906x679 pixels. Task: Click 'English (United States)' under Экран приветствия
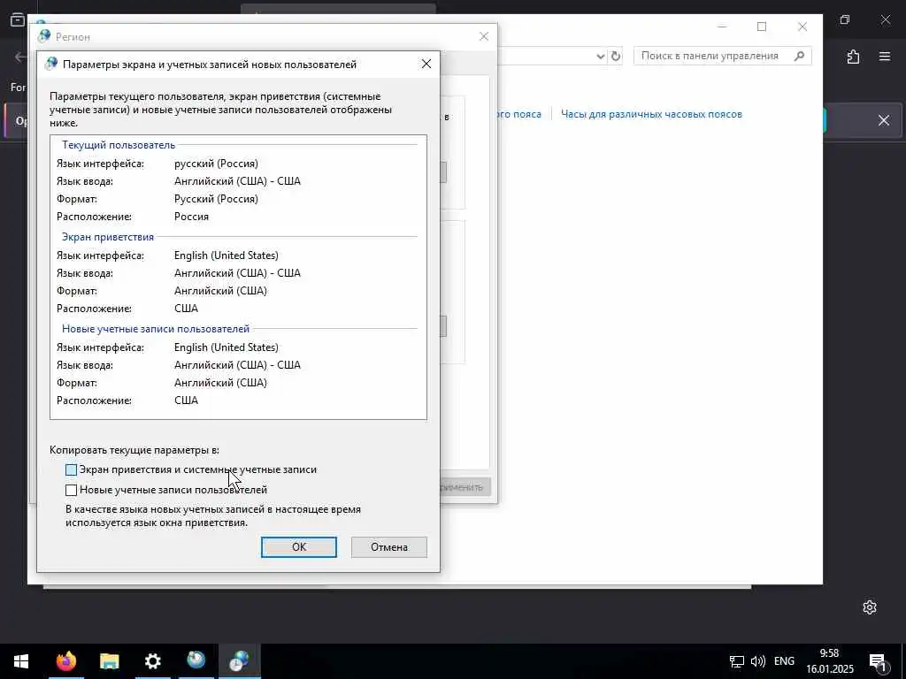pos(226,256)
